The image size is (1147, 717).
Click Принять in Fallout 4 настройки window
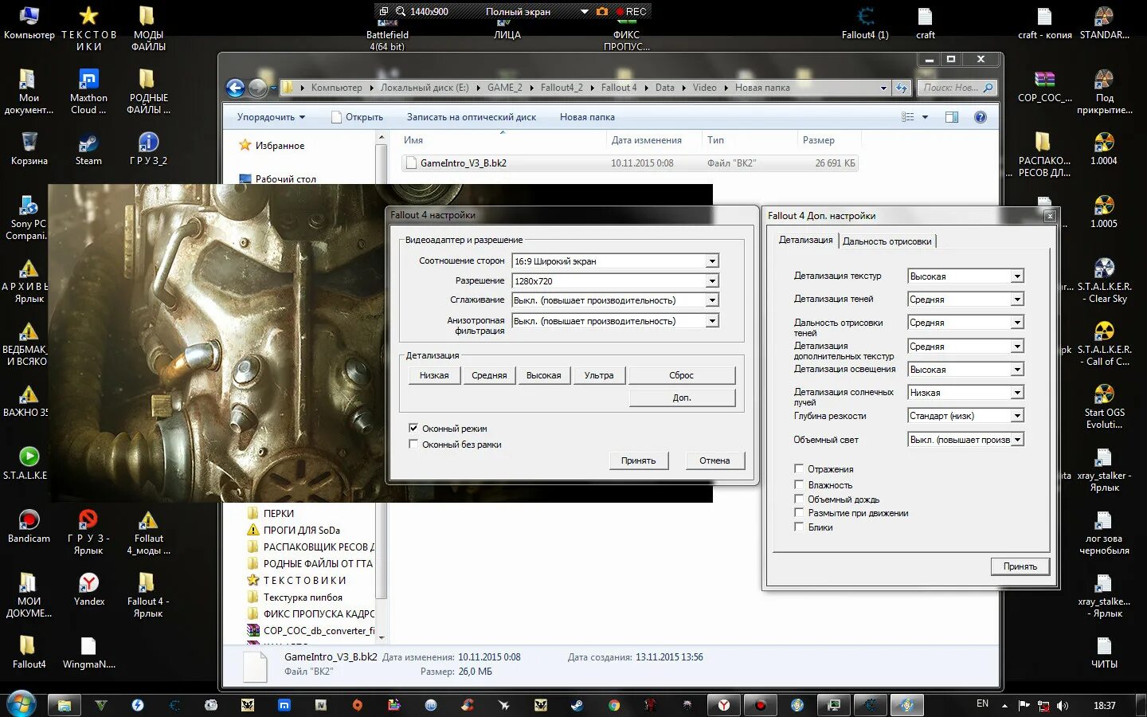point(638,460)
